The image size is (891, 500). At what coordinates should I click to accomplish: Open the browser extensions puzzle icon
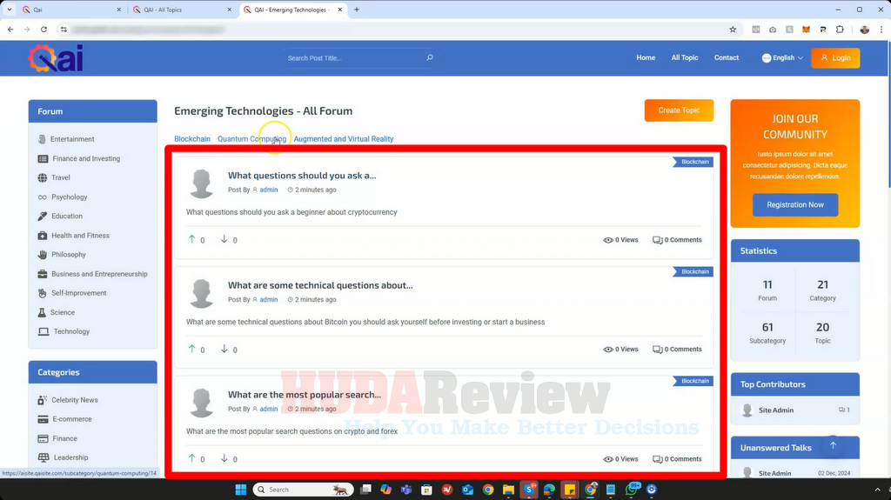[840, 29]
